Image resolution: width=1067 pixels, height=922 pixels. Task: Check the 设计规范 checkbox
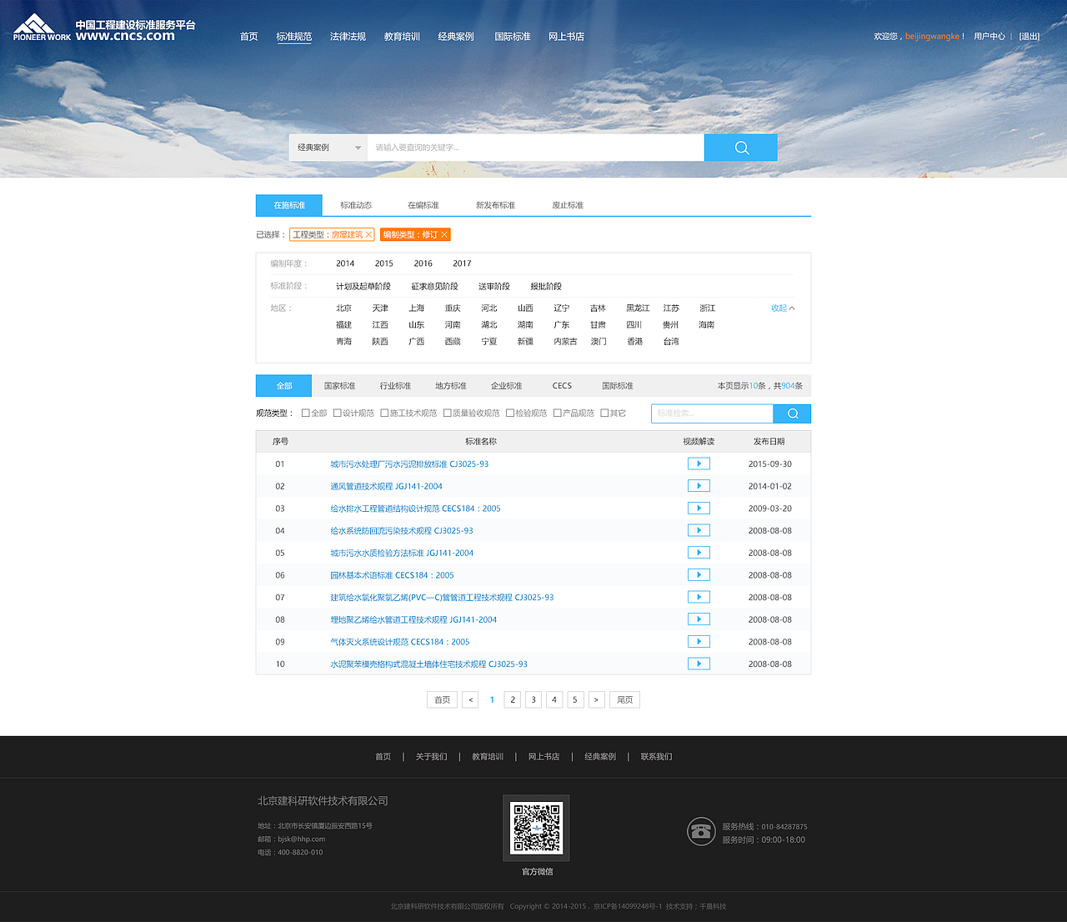coord(337,413)
